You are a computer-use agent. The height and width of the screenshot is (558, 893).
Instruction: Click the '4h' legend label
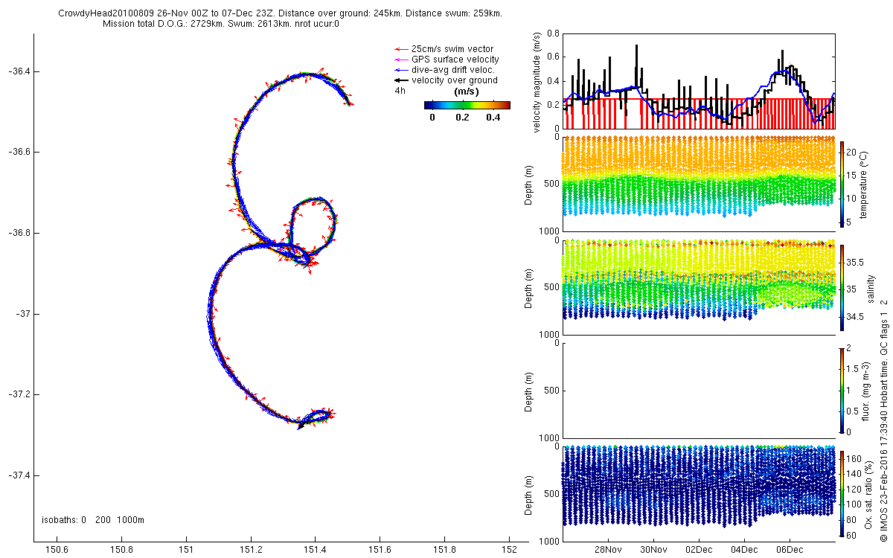point(400,91)
